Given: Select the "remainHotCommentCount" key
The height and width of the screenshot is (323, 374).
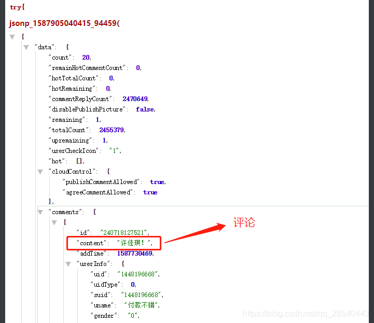Looking at the screenshot, I should click(x=87, y=68).
